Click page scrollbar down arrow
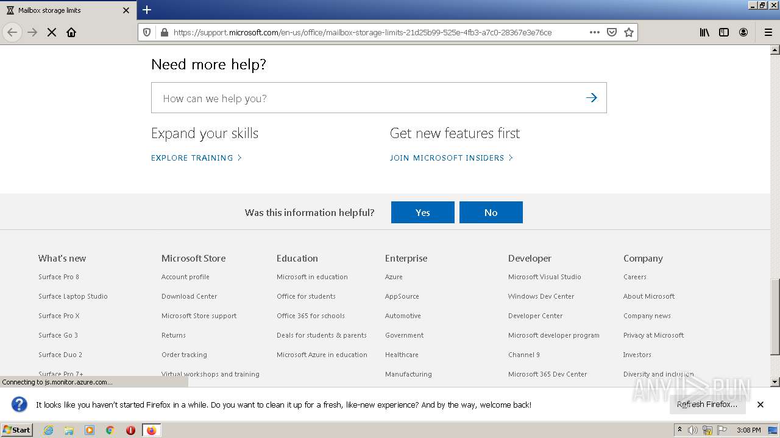This screenshot has height=438, width=780. click(775, 382)
